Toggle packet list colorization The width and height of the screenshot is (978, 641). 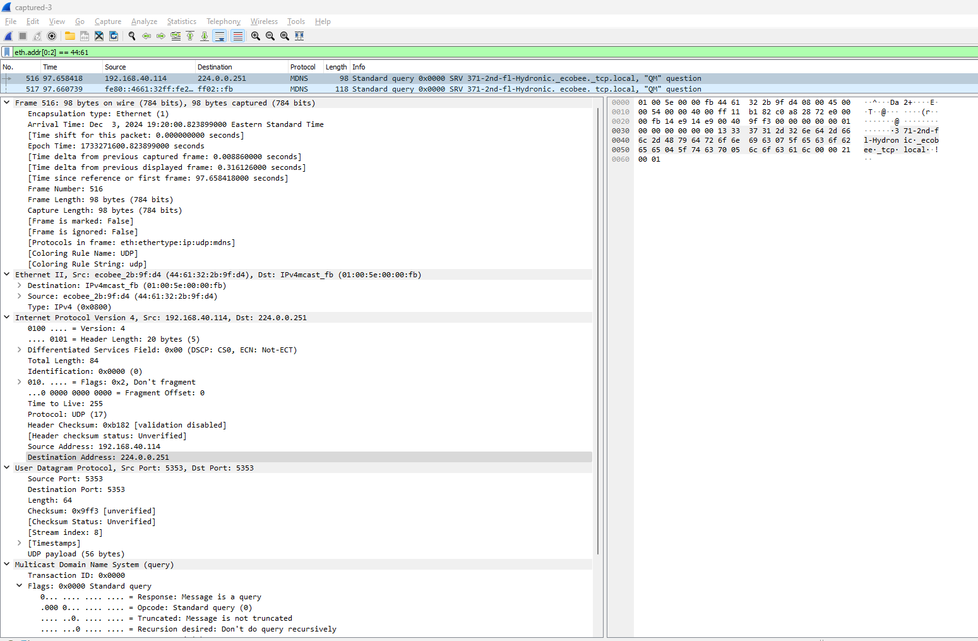tap(237, 36)
